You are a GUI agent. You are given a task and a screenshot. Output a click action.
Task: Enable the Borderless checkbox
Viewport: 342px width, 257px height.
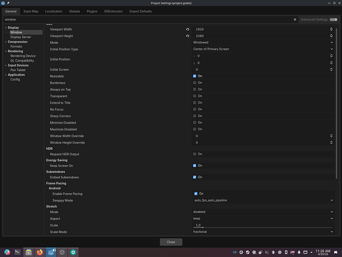(195, 83)
